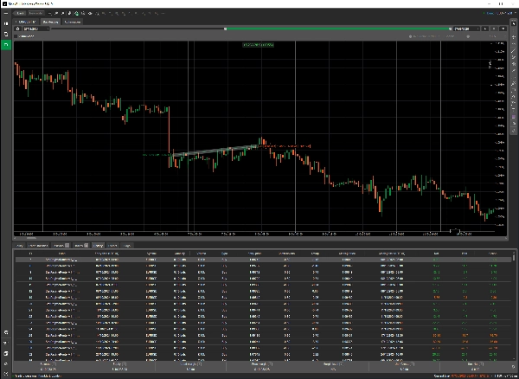Open the Trade statistics tab in bottom panel
Screen dimensions: 519x379
38,245
